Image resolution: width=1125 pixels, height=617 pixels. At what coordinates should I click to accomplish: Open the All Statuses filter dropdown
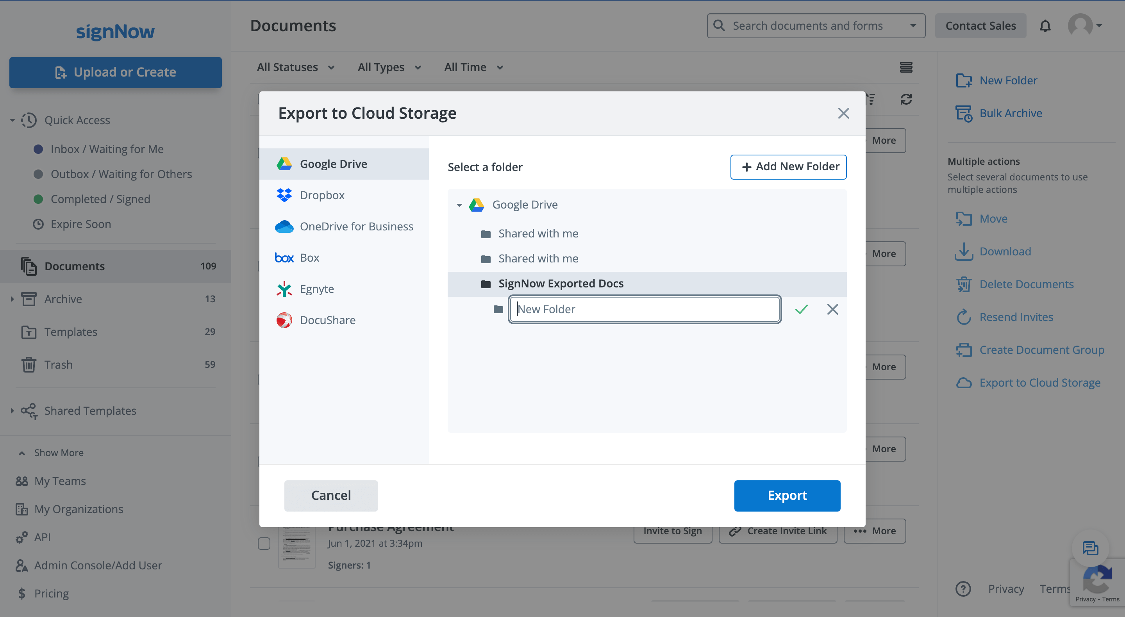pos(296,67)
